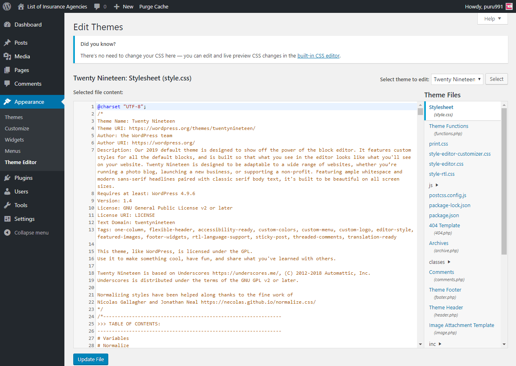Follow the built-in CSS editor link

(318, 56)
